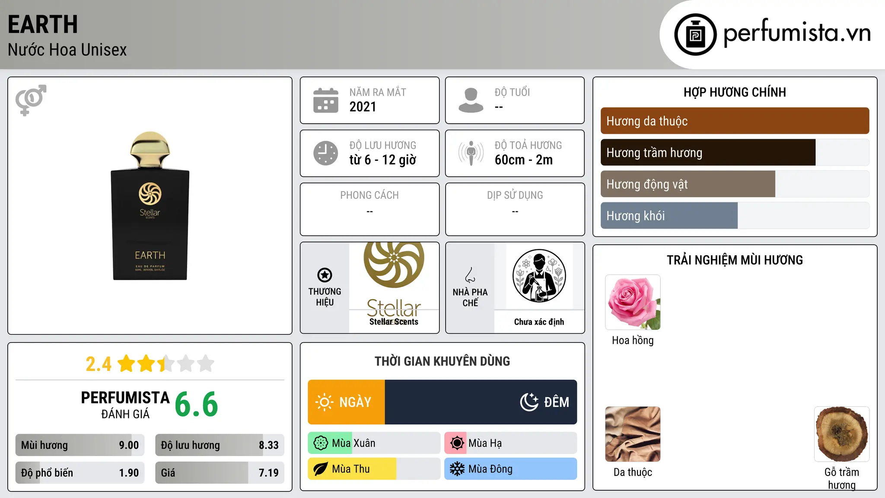This screenshot has height=498, width=885.
Task: Select the Hoa hồng rose note image
Action: (633, 303)
